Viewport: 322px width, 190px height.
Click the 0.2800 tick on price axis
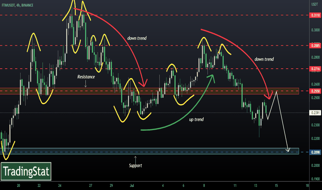tap(315, 57)
